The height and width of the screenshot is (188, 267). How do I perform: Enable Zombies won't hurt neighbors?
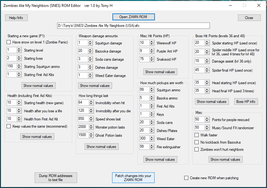pos(196,150)
